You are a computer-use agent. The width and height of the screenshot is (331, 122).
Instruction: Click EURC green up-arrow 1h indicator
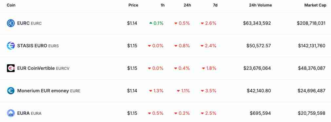151,23
